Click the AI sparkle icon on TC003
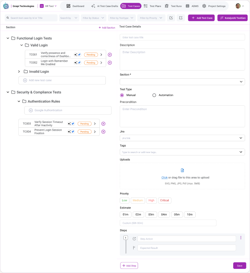Screen dimensions: 250x273 click(69, 124)
